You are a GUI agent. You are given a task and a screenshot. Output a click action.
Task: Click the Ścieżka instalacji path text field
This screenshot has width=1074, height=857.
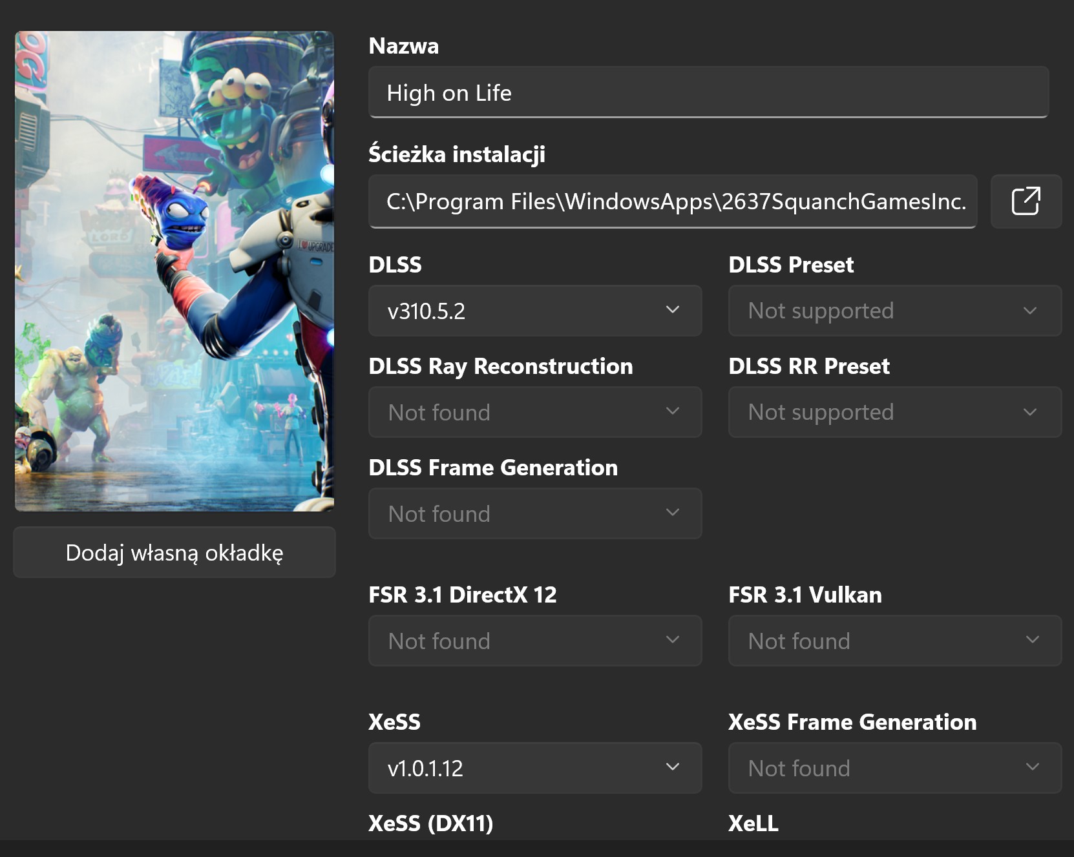tap(672, 201)
